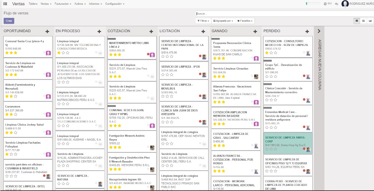Click the Buscar search field

coord(285,14)
